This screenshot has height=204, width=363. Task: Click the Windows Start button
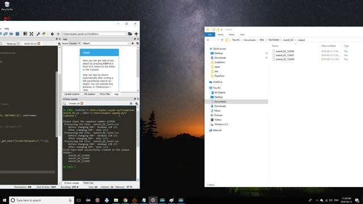(5, 200)
